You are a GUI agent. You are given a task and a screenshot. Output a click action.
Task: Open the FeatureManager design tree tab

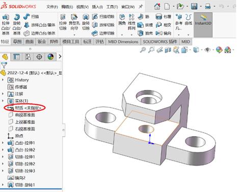(5, 57)
